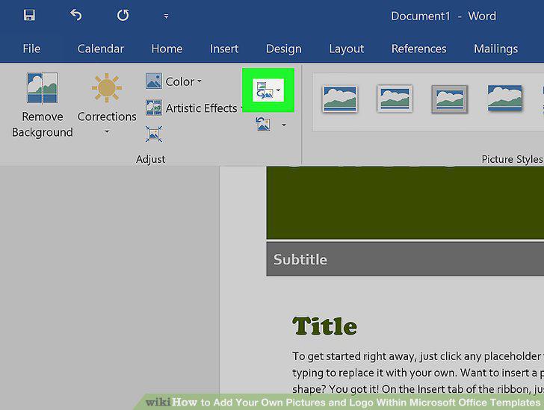
Task: Undo the last action
Action: (x=75, y=15)
